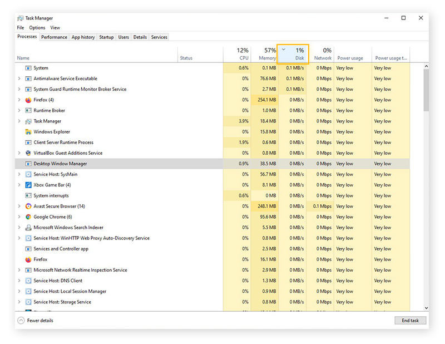Image resolution: width=445 pixels, height=344 pixels.
Task: Click the Task Manager title bar icon
Action: click(20, 18)
